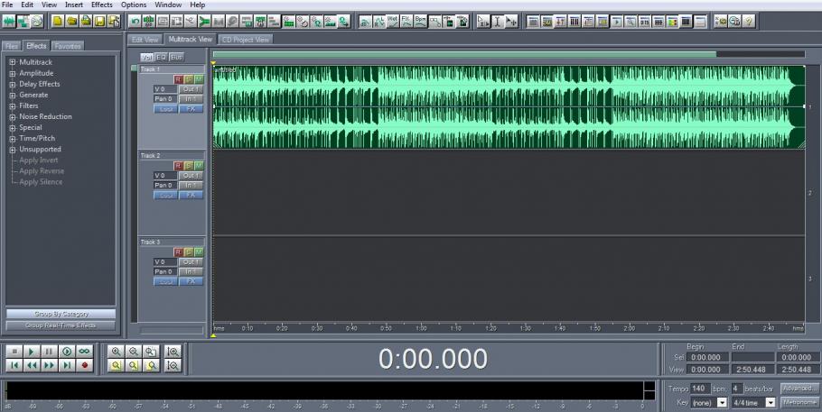822x412 pixels.
Task: Click the Rewind transport button
Action: point(29,366)
